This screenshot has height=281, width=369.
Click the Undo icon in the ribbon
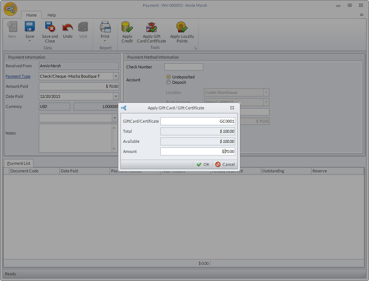(x=68, y=27)
